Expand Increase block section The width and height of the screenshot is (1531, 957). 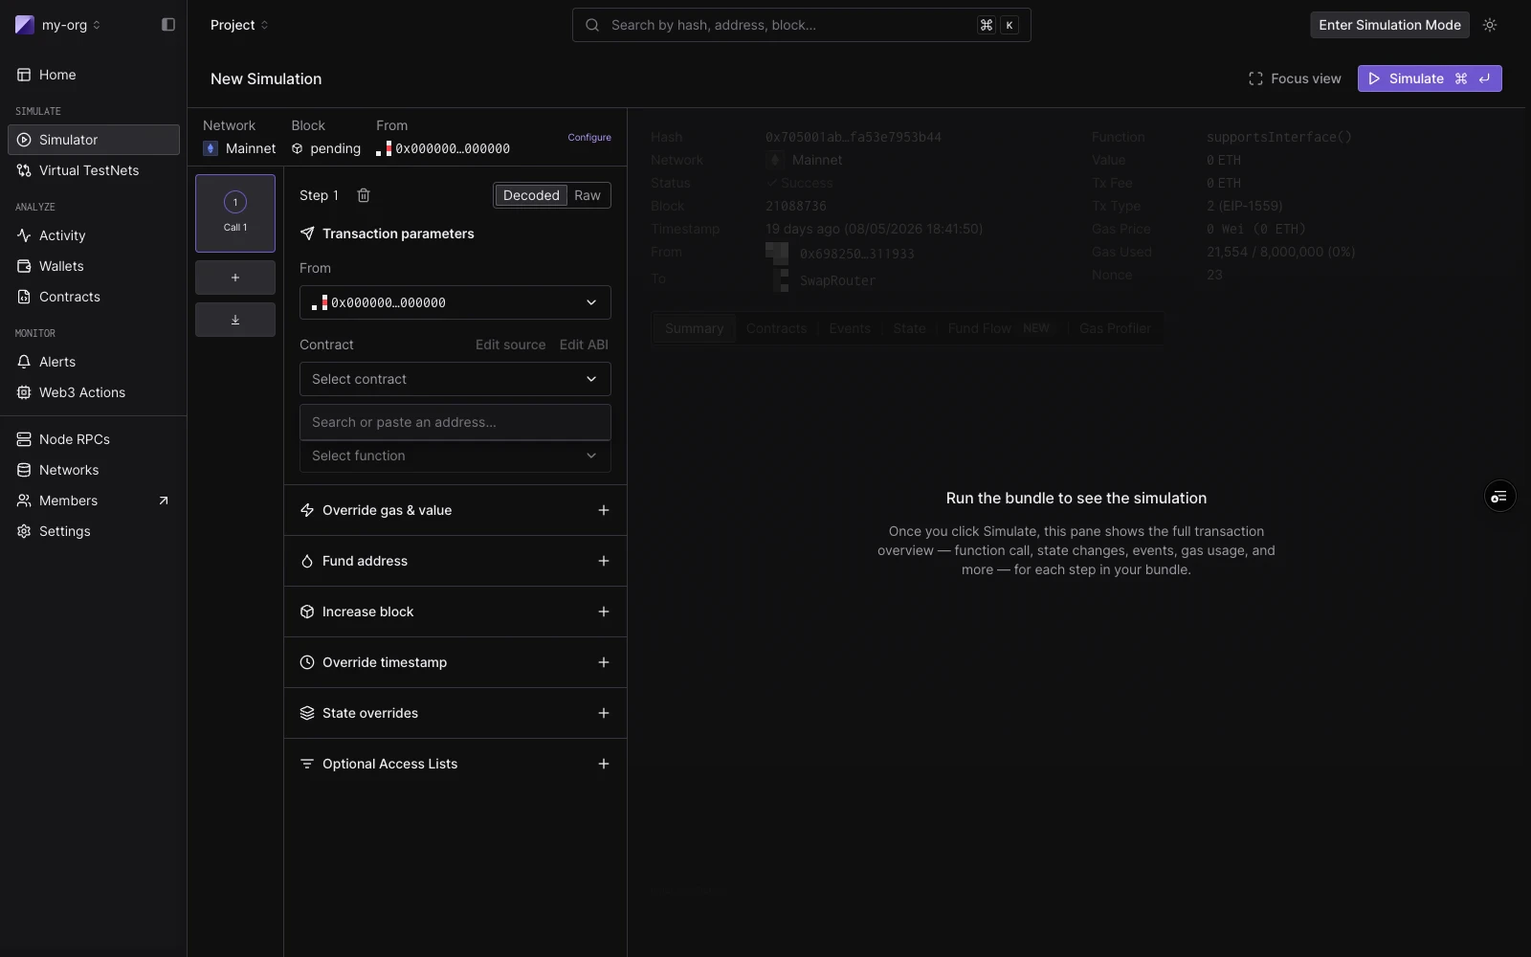tap(455, 612)
